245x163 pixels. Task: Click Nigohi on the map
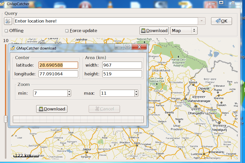coord(179,119)
